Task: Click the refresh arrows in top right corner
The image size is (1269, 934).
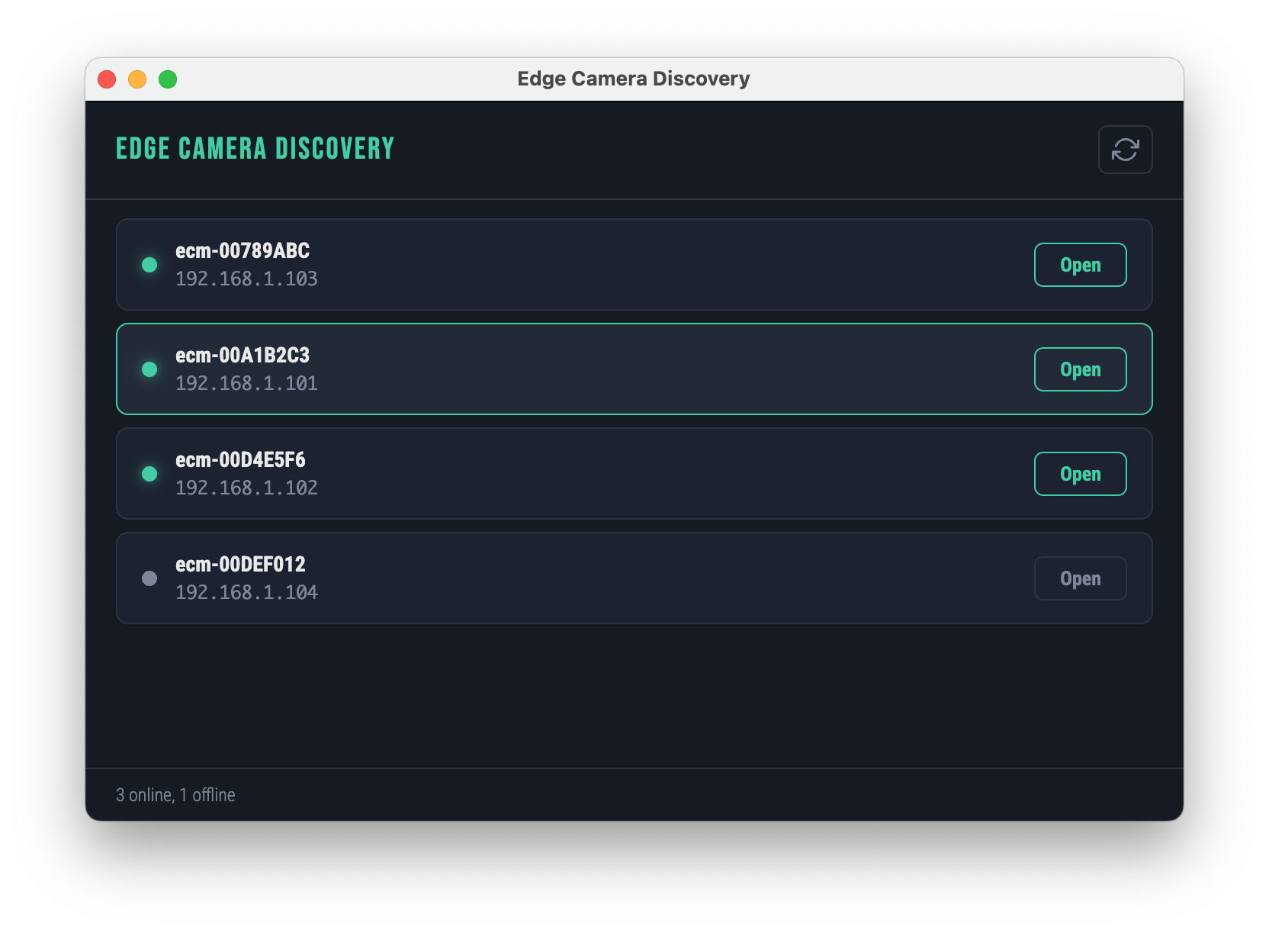Action: [x=1126, y=150]
